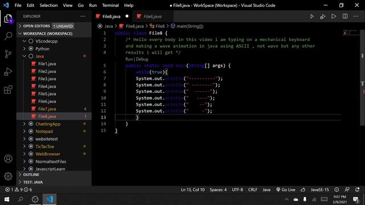Open Windows taskbar search
Viewport: 365px width, 205px height.
point(21,199)
